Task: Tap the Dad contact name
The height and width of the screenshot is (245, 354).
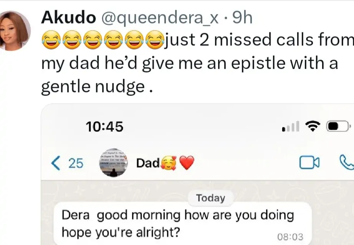Action: click(x=148, y=164)
